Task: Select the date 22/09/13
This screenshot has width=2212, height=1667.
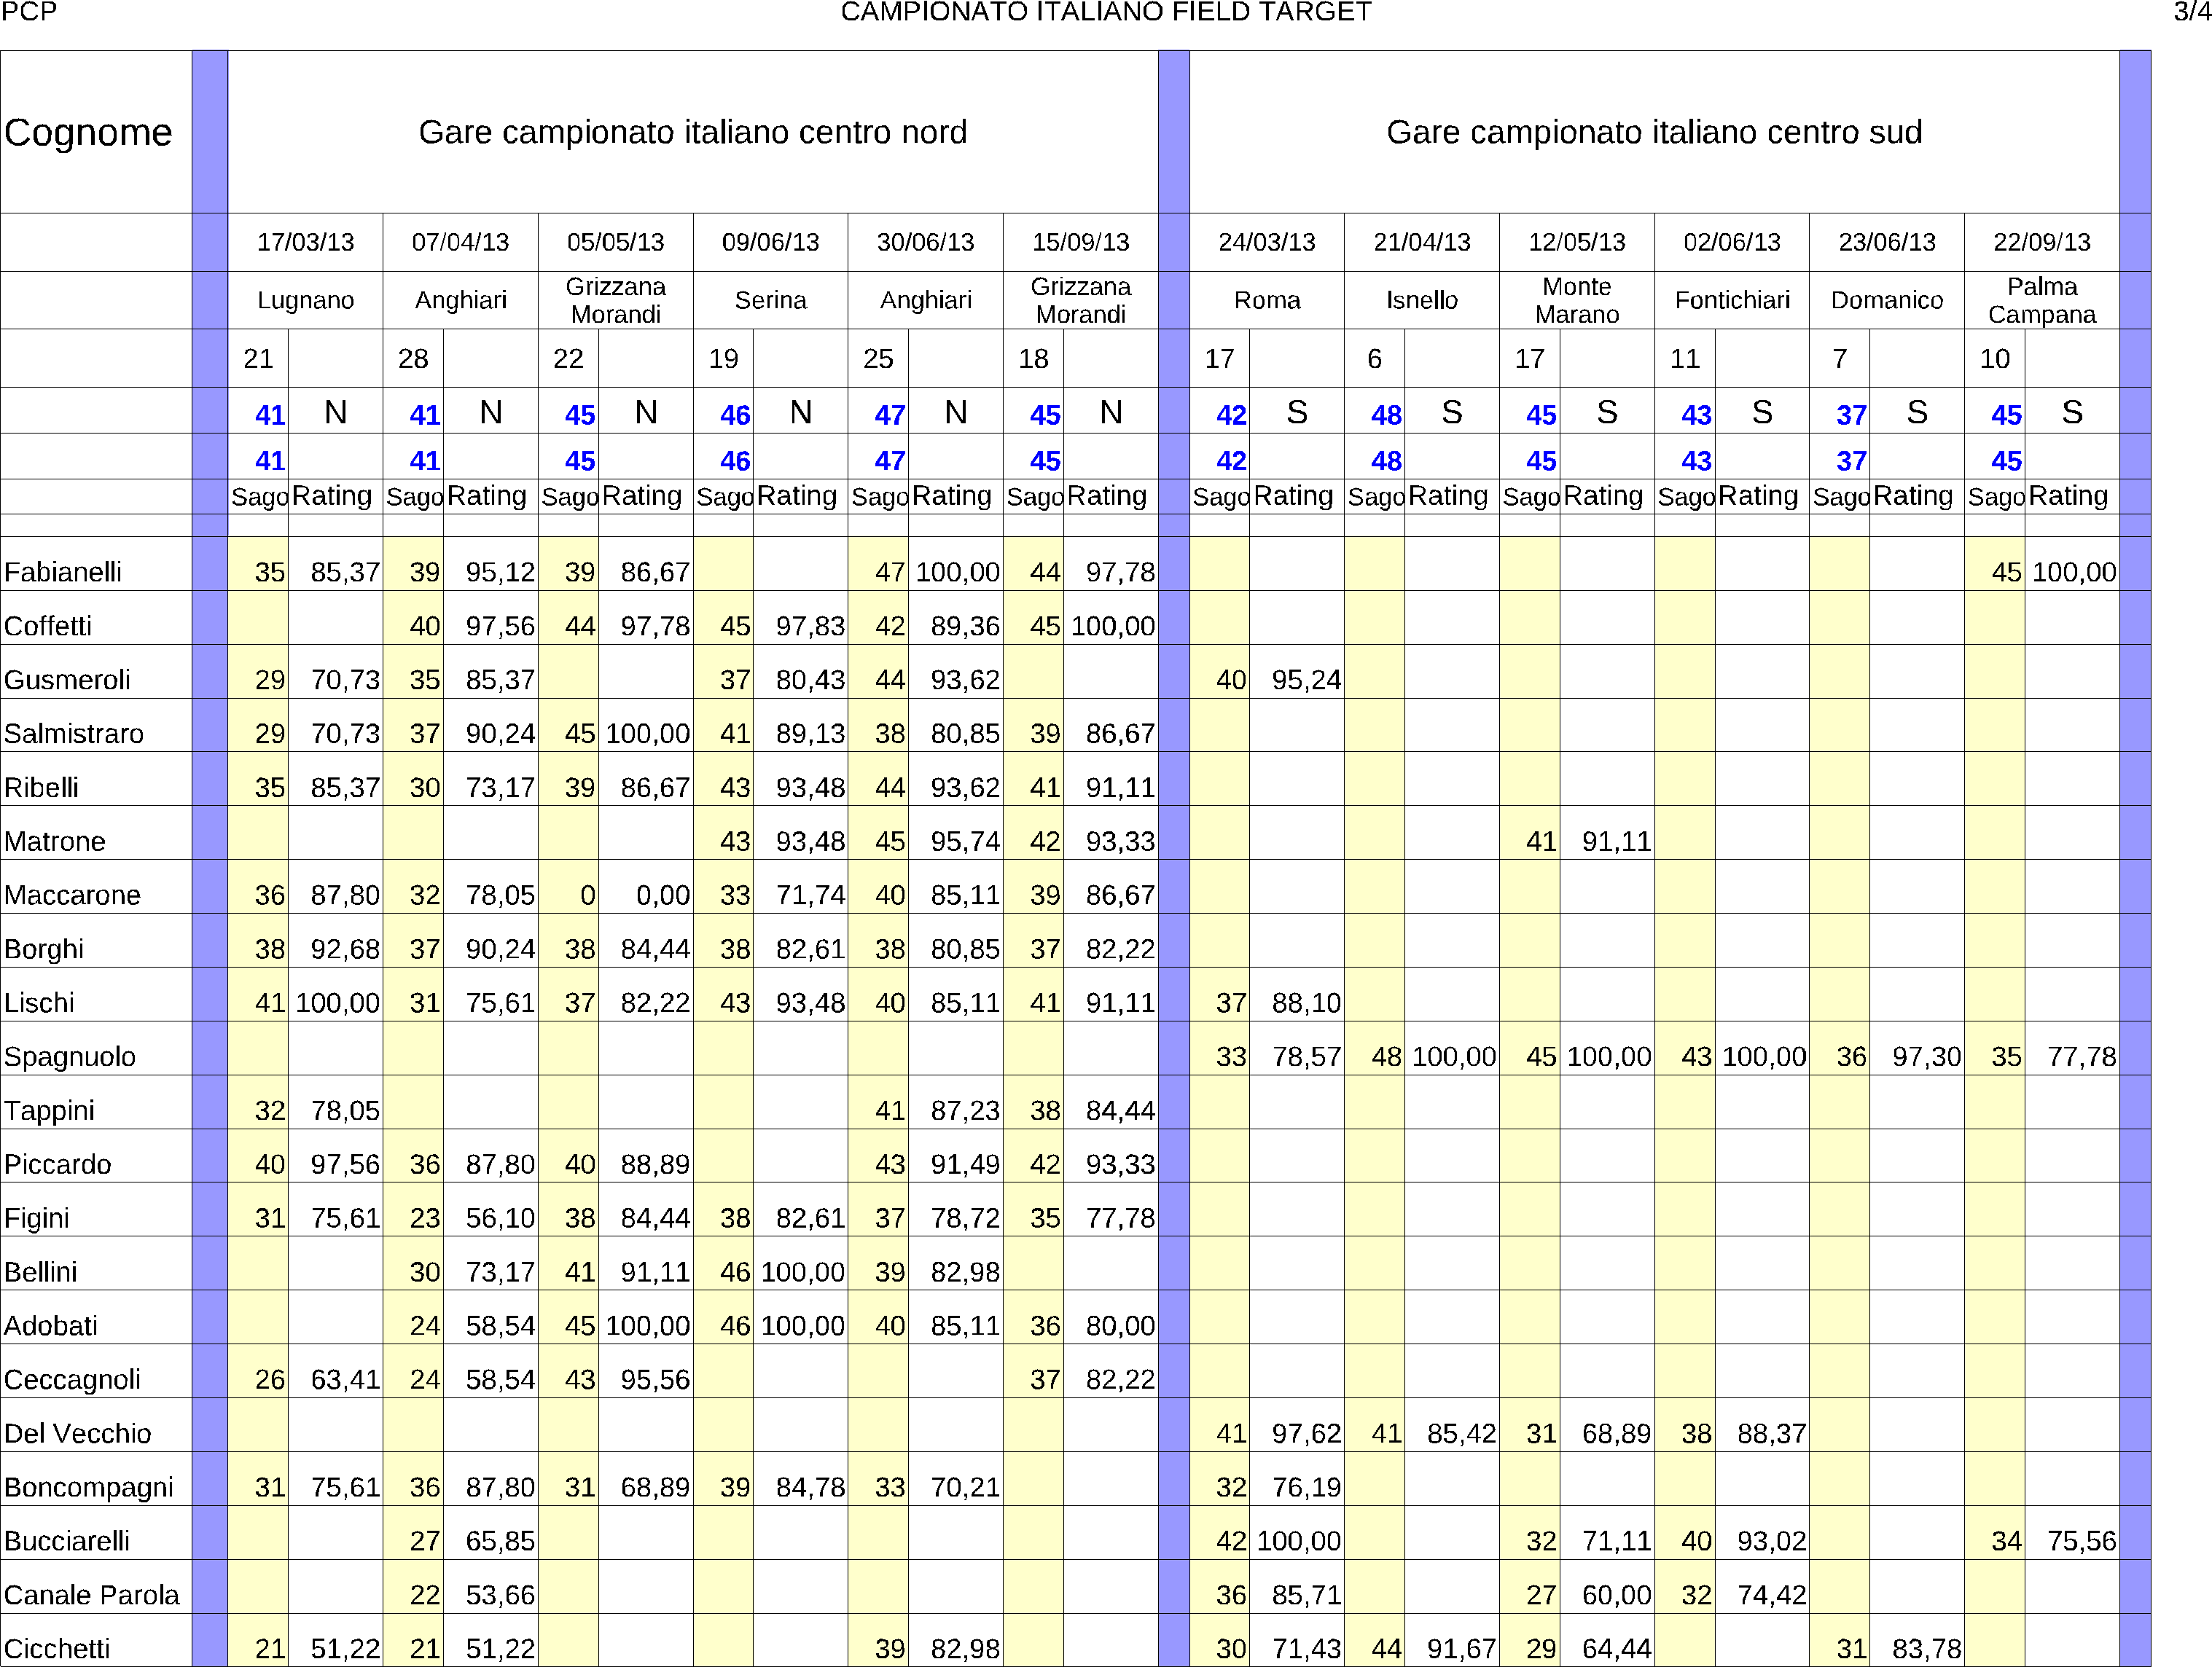Action: pos(2041,242)
